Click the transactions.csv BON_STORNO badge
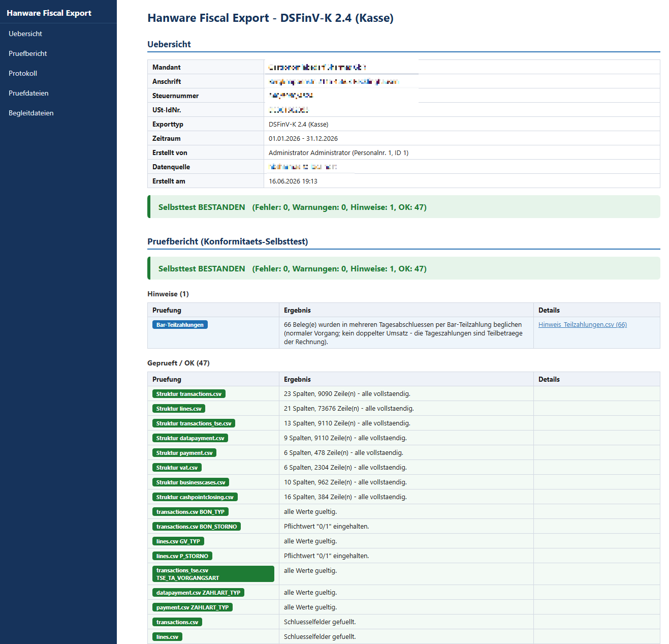This screenshot has height=644, width=669. (x=197, y=527)
